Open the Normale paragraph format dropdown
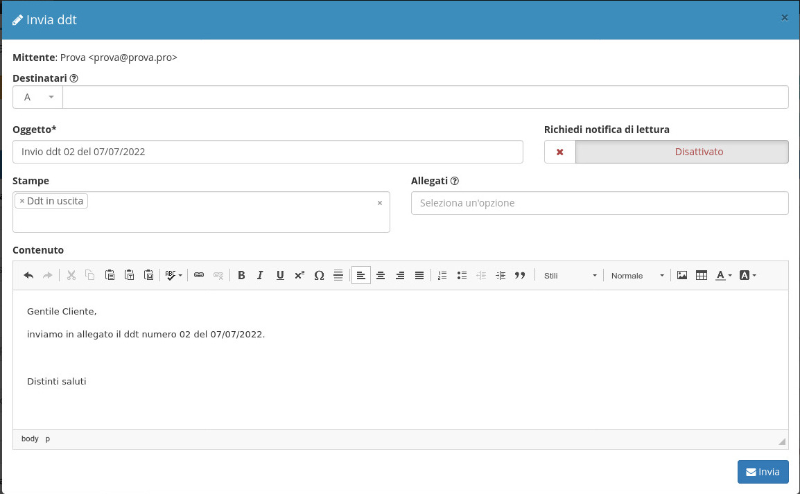 coord(637,276)
